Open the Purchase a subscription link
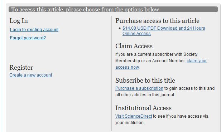The width and height of the screenshot is (221, 132). click(x=139, y=88)
